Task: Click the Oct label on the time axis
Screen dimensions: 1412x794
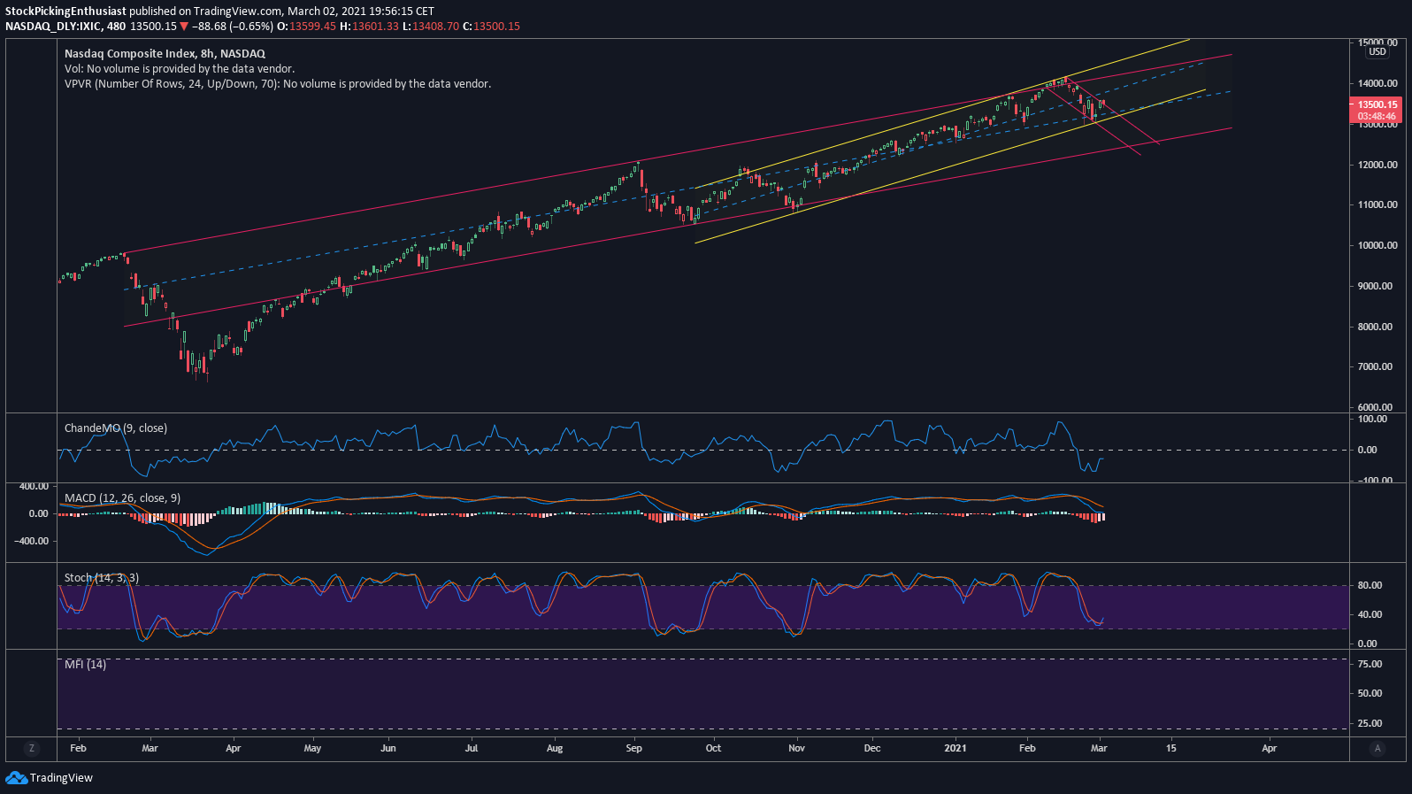Action: [713, 749]
